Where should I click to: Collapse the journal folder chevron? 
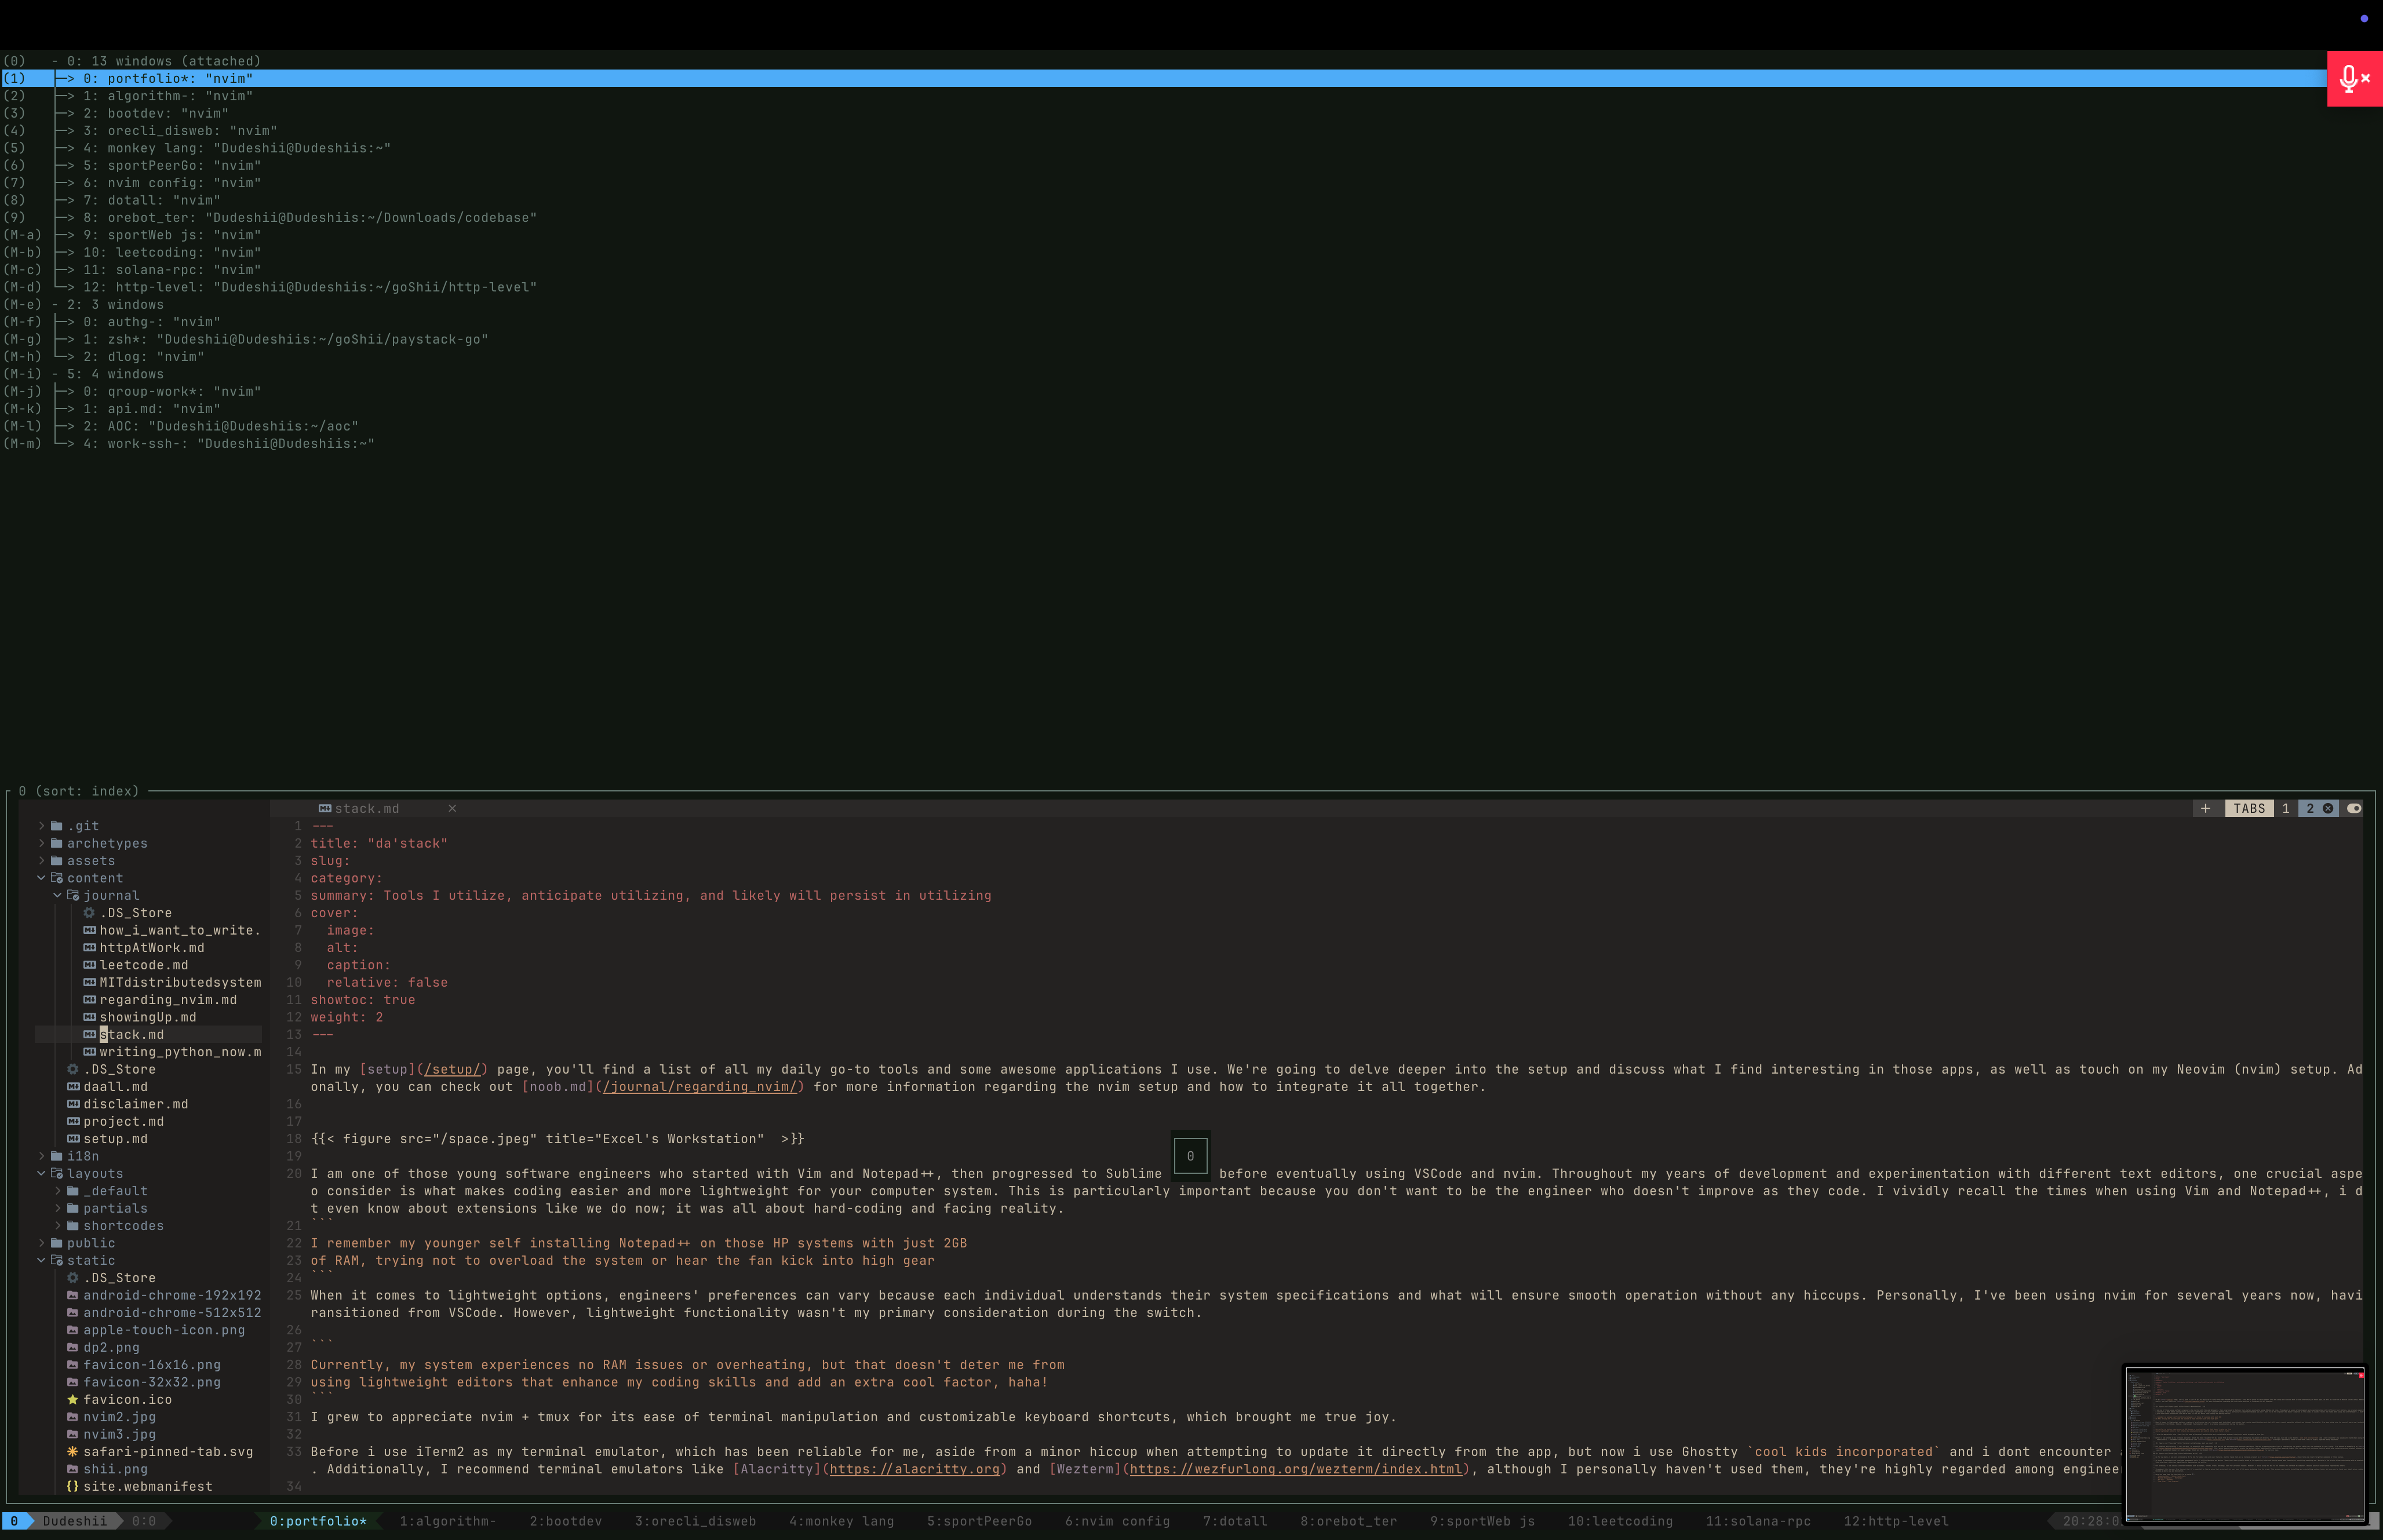pos(58,895)
